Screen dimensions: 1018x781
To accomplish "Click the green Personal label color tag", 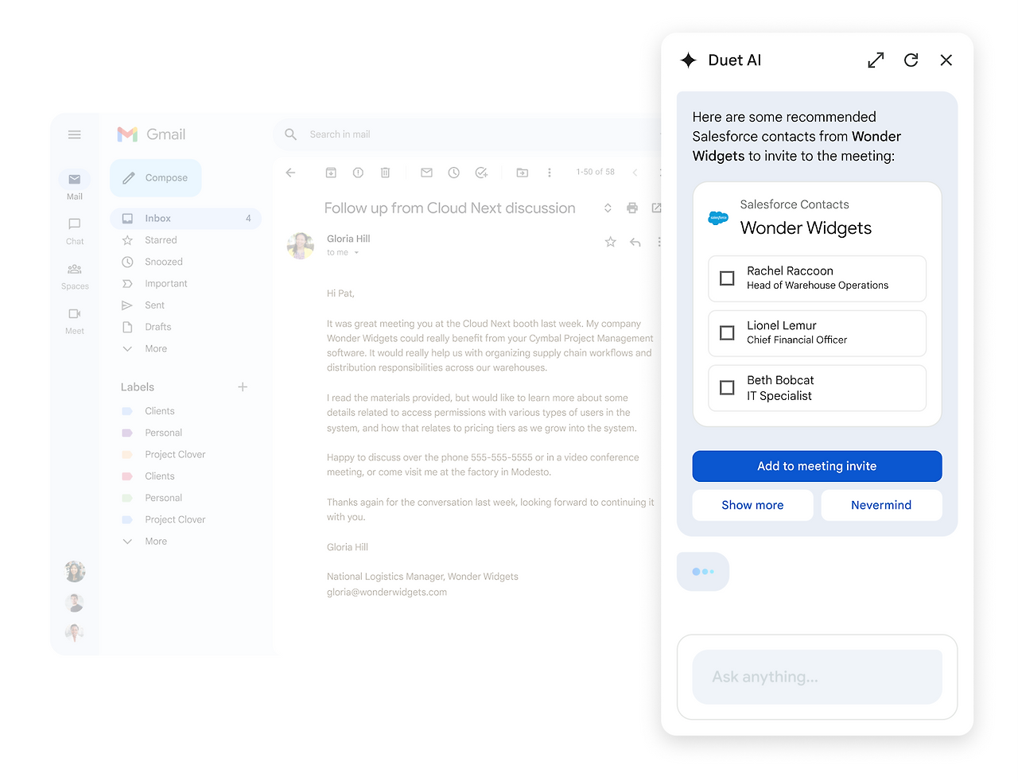I will pyautogui.click(x=126, y=499).
